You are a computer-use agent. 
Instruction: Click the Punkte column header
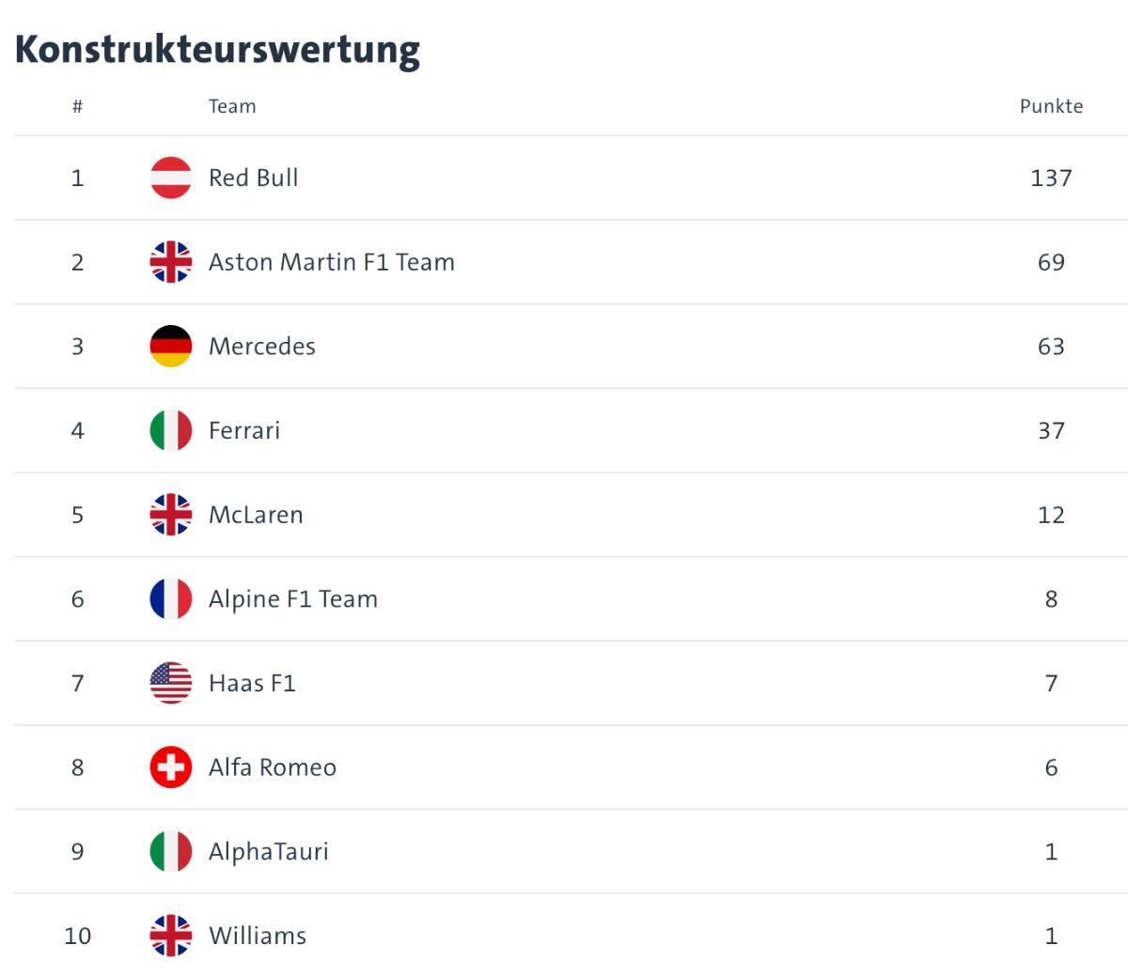click(x=1051, y=106)
